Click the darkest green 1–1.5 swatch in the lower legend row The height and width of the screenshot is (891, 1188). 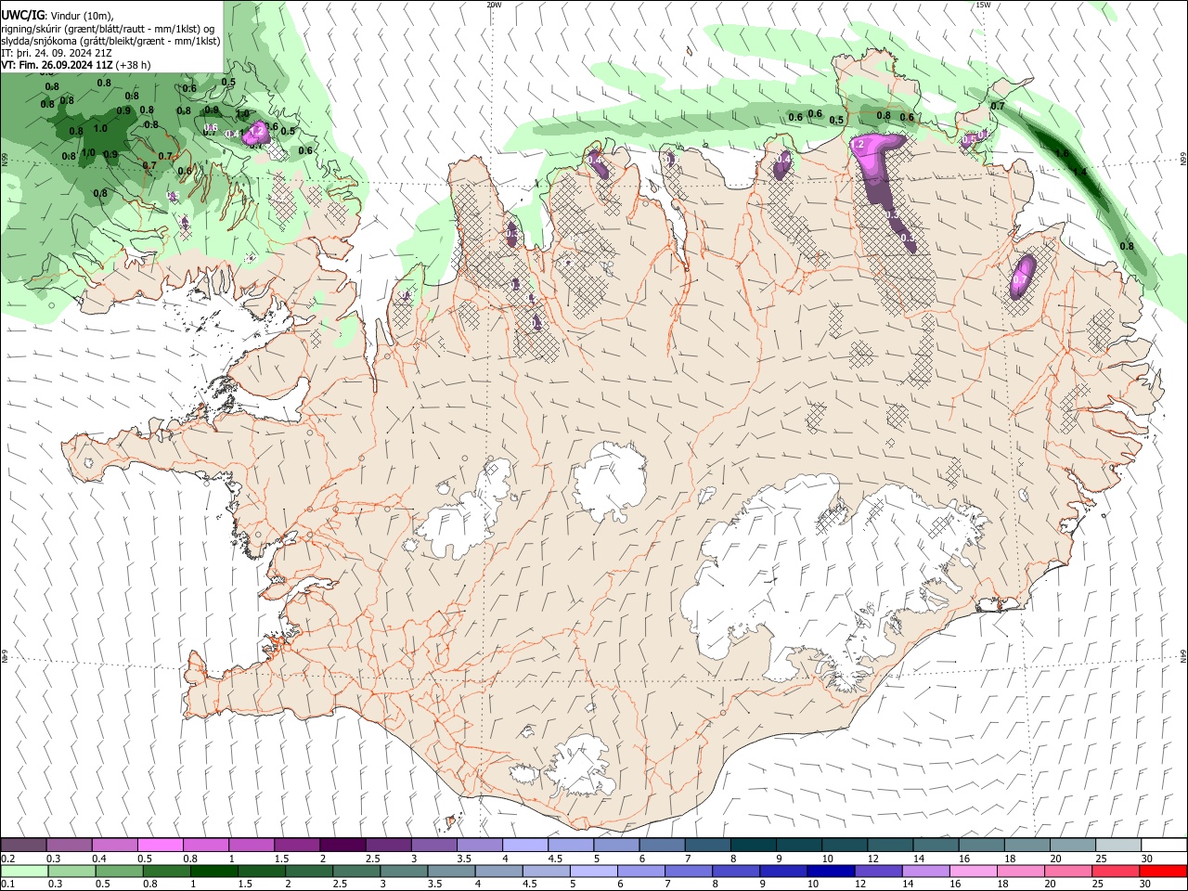click(x=213, y=872)
